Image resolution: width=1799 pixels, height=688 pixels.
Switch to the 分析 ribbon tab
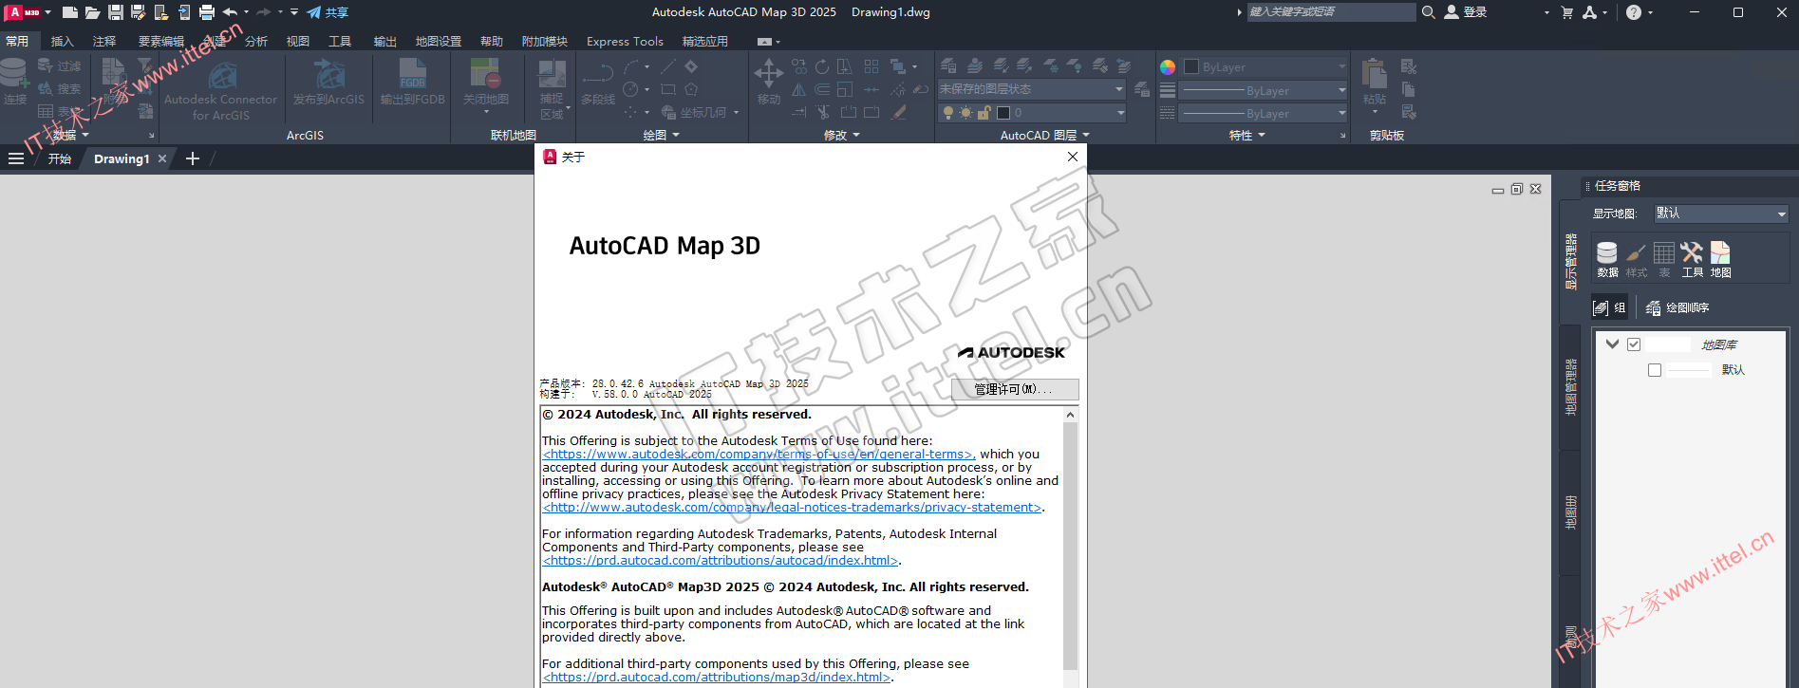click(x=256, y=41)
